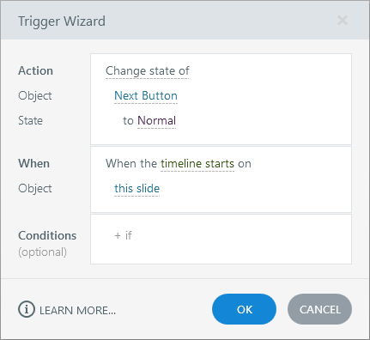Click the Action section label
The height and width of the screenshot is (340, 370).
coord(35,71)
